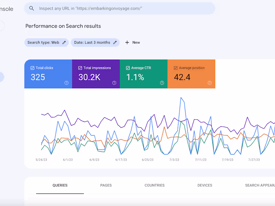Click the search magnifier in the URL inspection bar
The height and width of the screenshot is (206, 275).
pyautogui.click(x=31, y=8)
